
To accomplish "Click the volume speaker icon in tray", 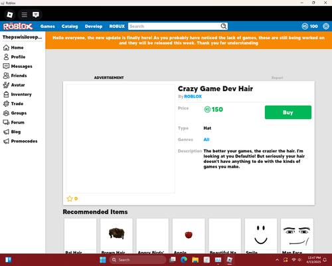I will [299, 260].
